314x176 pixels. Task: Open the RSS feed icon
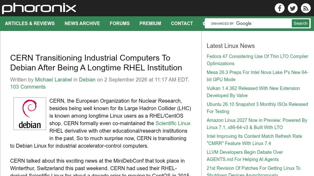[305, 8]
